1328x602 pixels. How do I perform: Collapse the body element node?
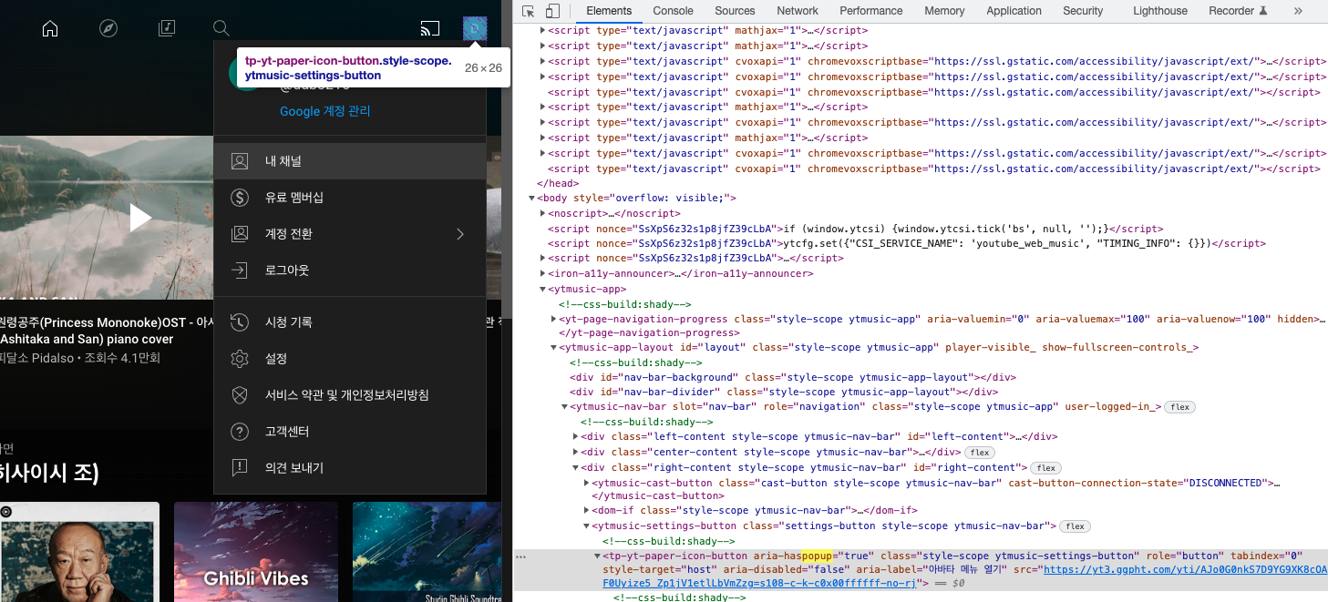532,199
